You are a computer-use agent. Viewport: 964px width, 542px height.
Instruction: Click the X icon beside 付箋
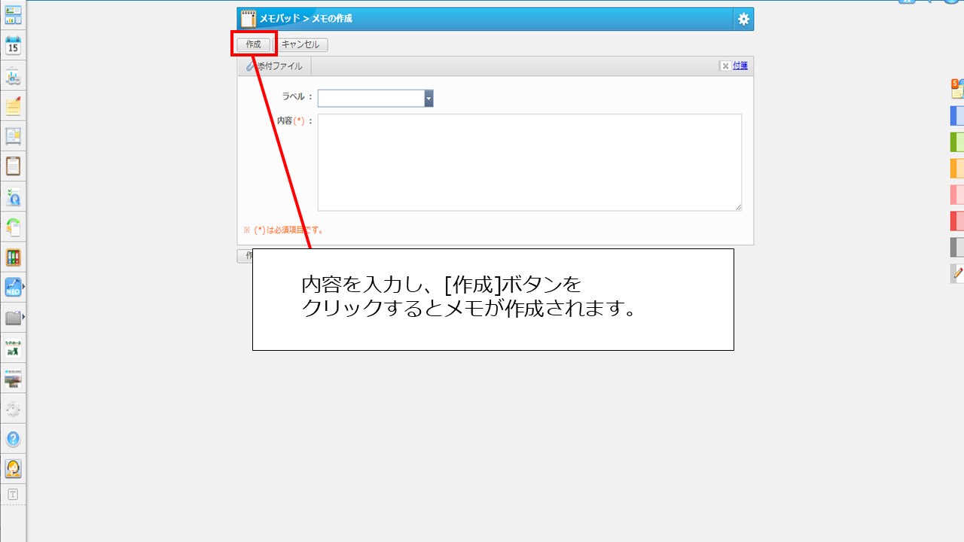tap(725, 66)
